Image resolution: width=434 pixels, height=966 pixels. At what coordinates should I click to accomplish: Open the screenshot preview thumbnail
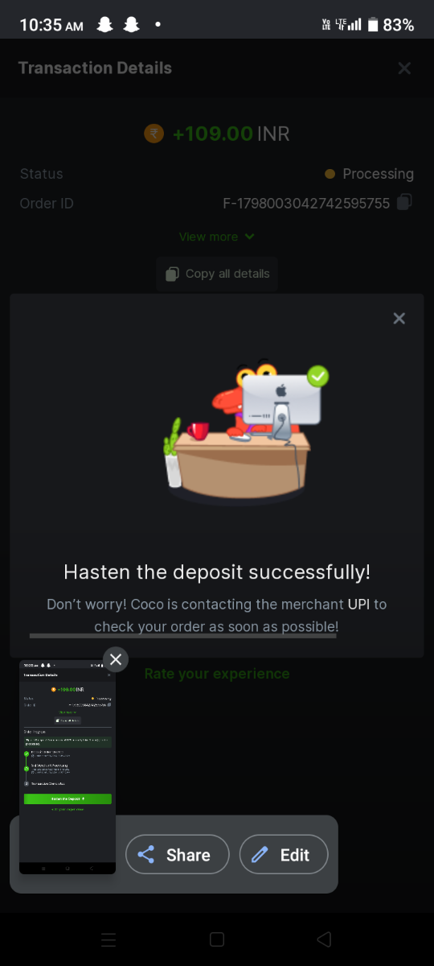68,767
